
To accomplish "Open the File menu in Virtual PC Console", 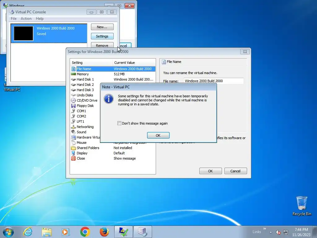I will tap(14, 18).
